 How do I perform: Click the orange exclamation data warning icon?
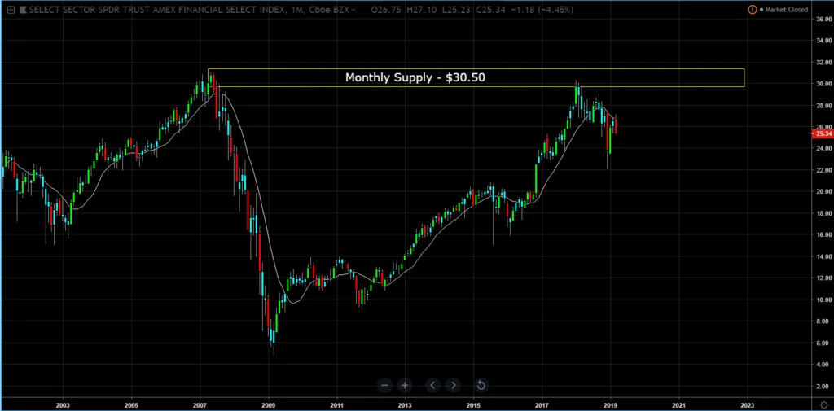click(752, 10)
